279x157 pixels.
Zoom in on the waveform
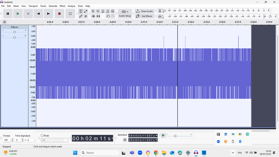[93, 11]
